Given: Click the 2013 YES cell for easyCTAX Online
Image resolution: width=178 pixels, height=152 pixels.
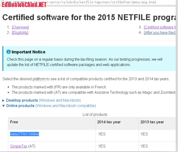Looking at the screenshot, I should 157,135.
